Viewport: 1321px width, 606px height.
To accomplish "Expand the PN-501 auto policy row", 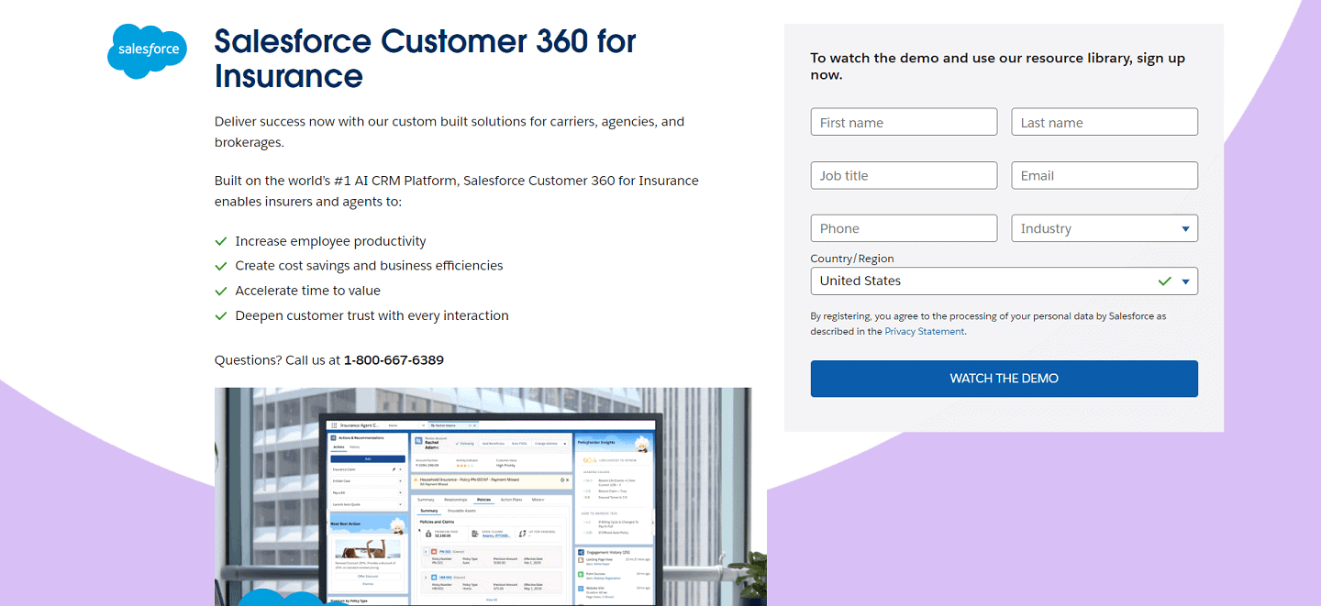I will pyautogui.click(x=427, y=552).
